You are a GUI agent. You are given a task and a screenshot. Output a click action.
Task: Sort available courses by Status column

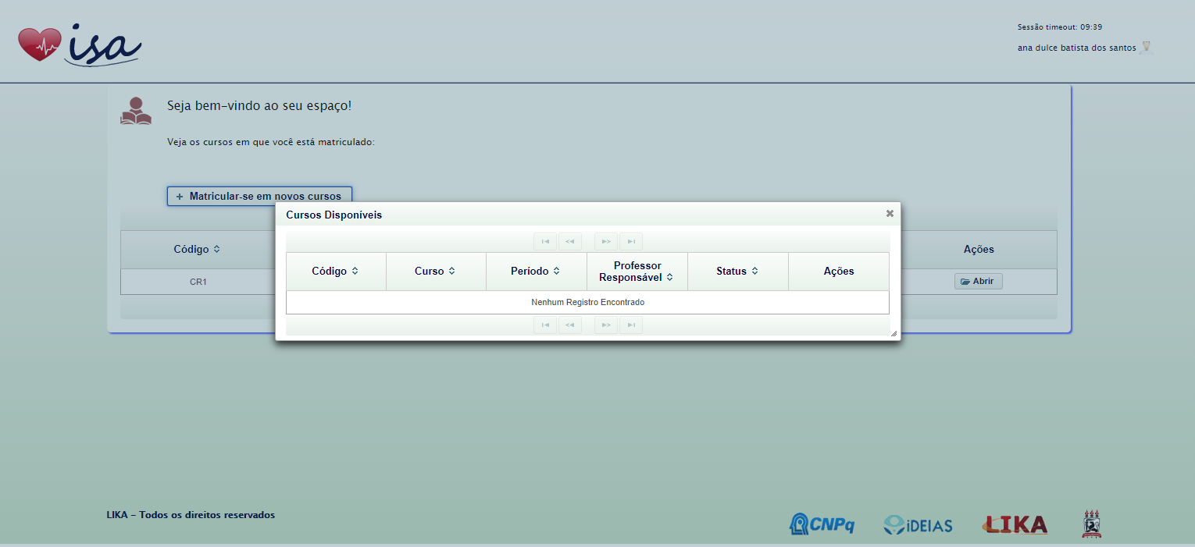click(737, 272)
